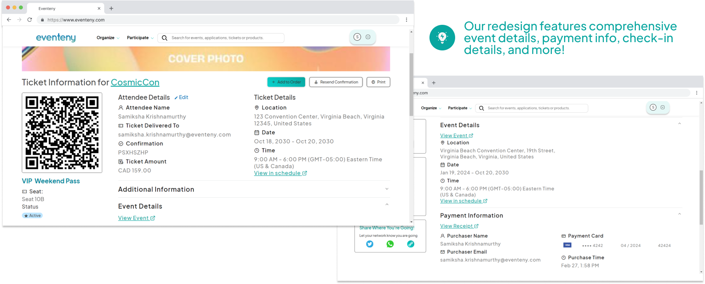This screenshot has width=705, height=284.
Task: Collapse Event Details in the back window
Action: 679,124
